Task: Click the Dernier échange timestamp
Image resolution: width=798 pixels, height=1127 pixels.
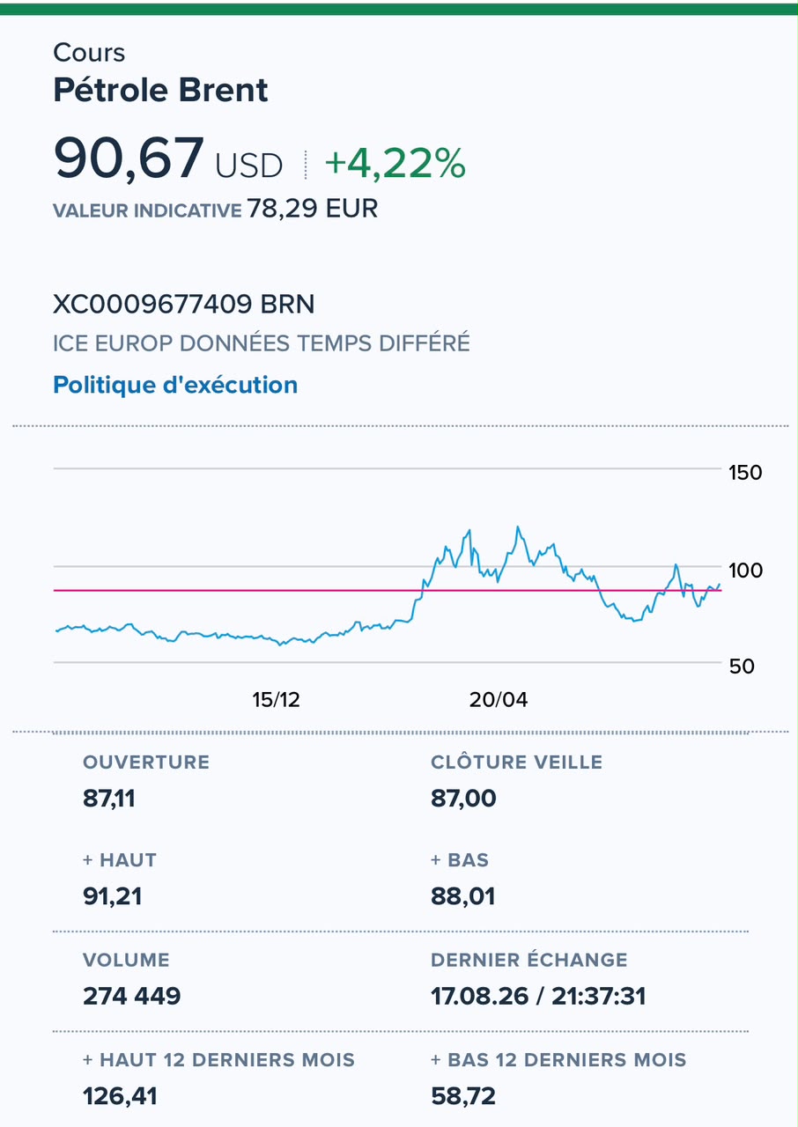Action: pyautogui.click(x=538, y=997)
